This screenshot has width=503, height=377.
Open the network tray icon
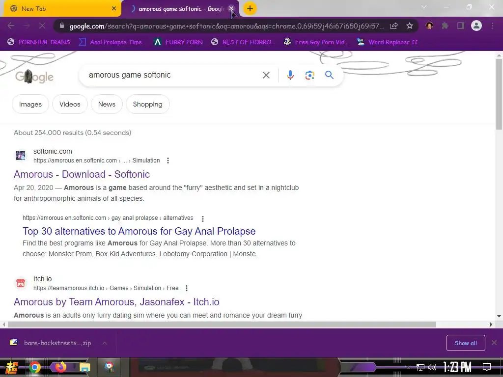click(x=420, y=367)
